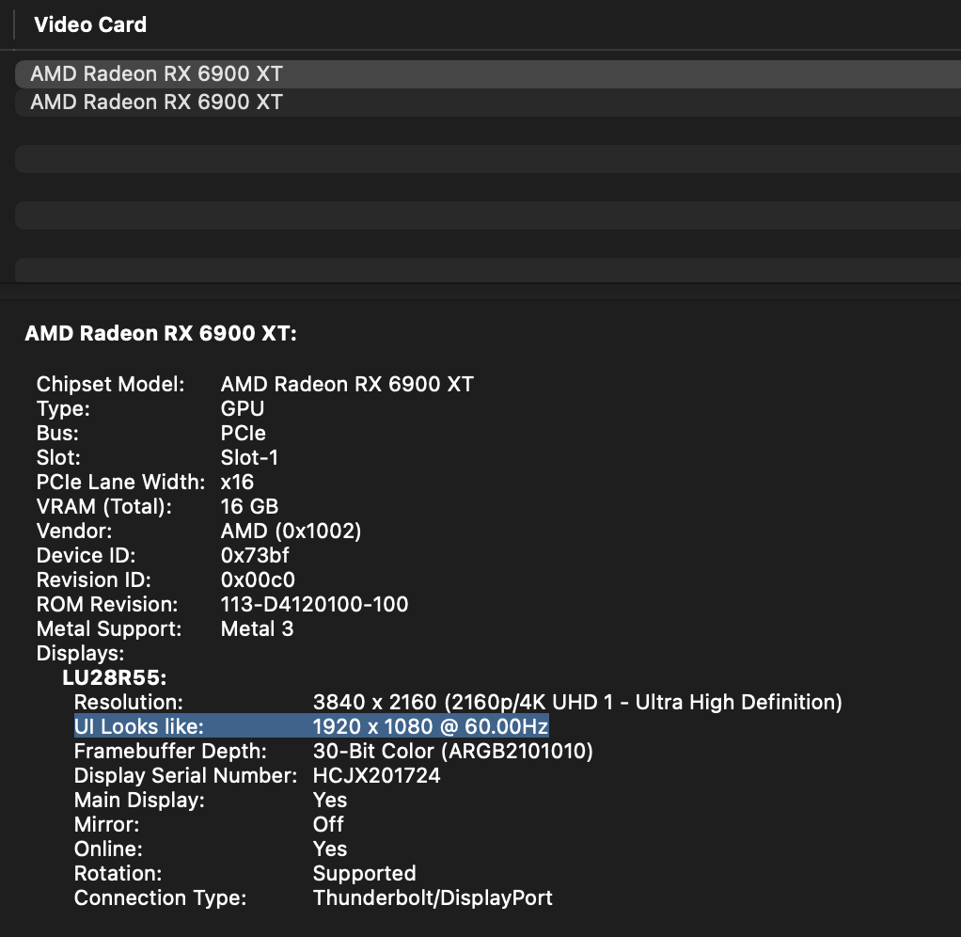Click the Main Display value Yes
This screenshot has height=937, width=961.
(330, 801)
